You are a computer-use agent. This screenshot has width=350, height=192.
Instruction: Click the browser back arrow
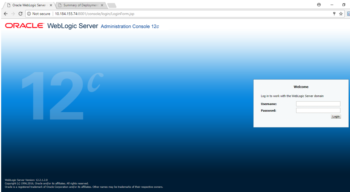click(x=6, y=14)
